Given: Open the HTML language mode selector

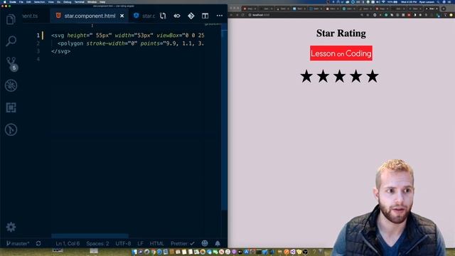Looking at the screenshot, I should tap(156, 243).
